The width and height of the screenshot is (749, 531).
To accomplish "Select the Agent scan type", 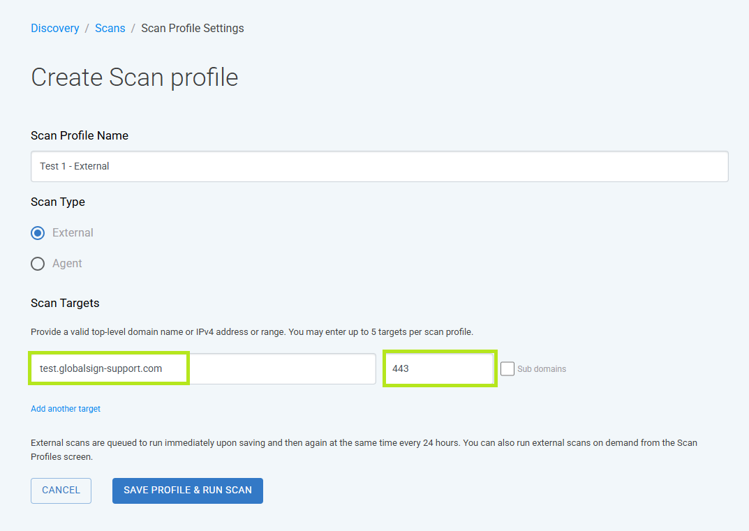I will 38,264.
